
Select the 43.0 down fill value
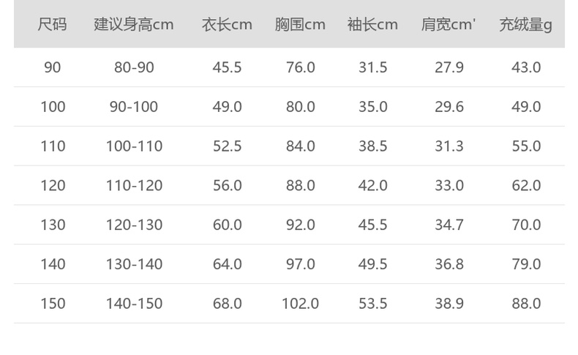tap(525, 67)
